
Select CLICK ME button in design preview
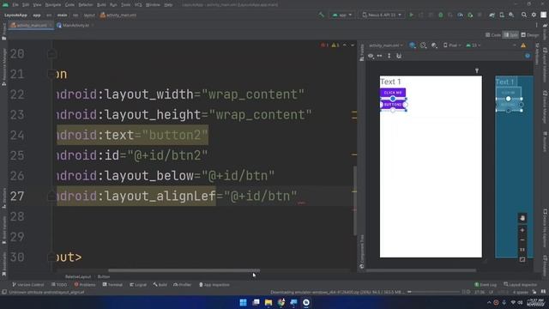click(393, 93)
